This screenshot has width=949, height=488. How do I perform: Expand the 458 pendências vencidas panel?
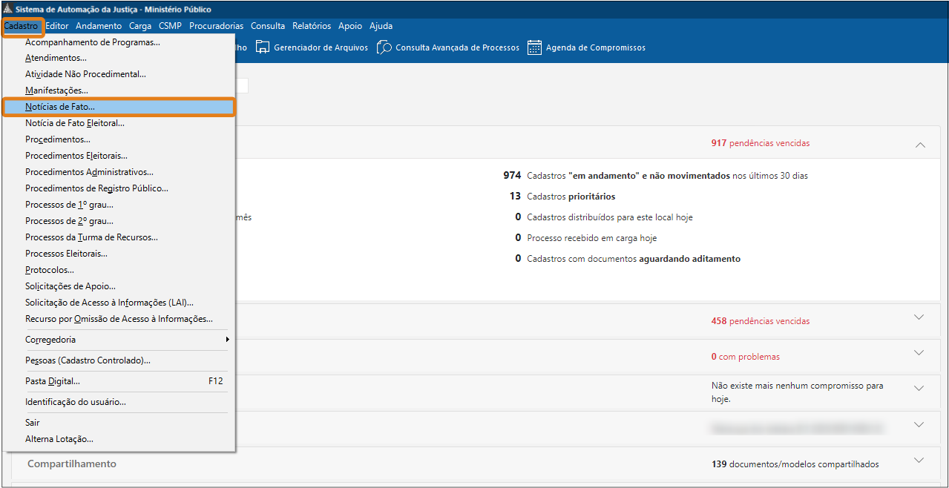click(x=919, y=317)
